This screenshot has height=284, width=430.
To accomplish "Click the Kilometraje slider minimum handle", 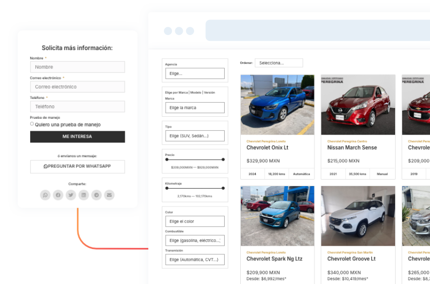I will click(167, 188).
